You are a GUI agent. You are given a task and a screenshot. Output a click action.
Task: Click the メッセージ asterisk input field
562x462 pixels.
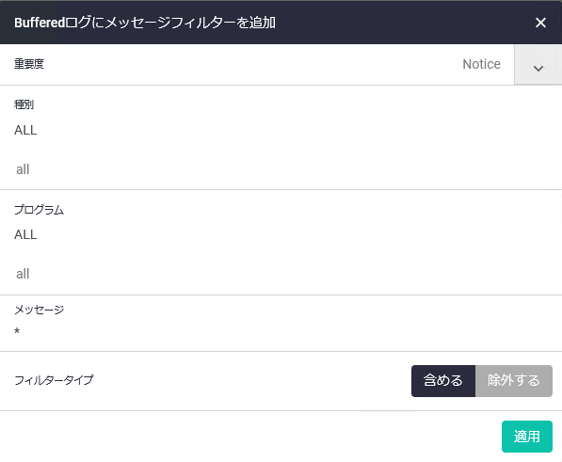281,331
